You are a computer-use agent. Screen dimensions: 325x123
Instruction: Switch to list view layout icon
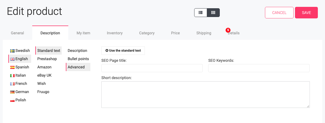(x=201, y=13)
